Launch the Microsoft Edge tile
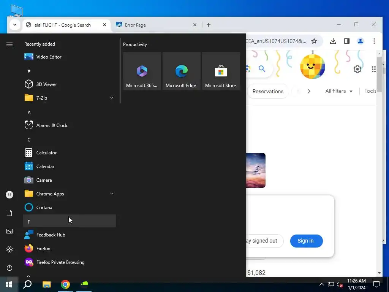 point(181,71)
